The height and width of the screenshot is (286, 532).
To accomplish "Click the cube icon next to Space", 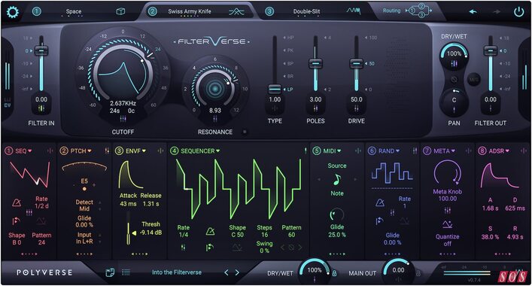I will (x=120, y=11).
